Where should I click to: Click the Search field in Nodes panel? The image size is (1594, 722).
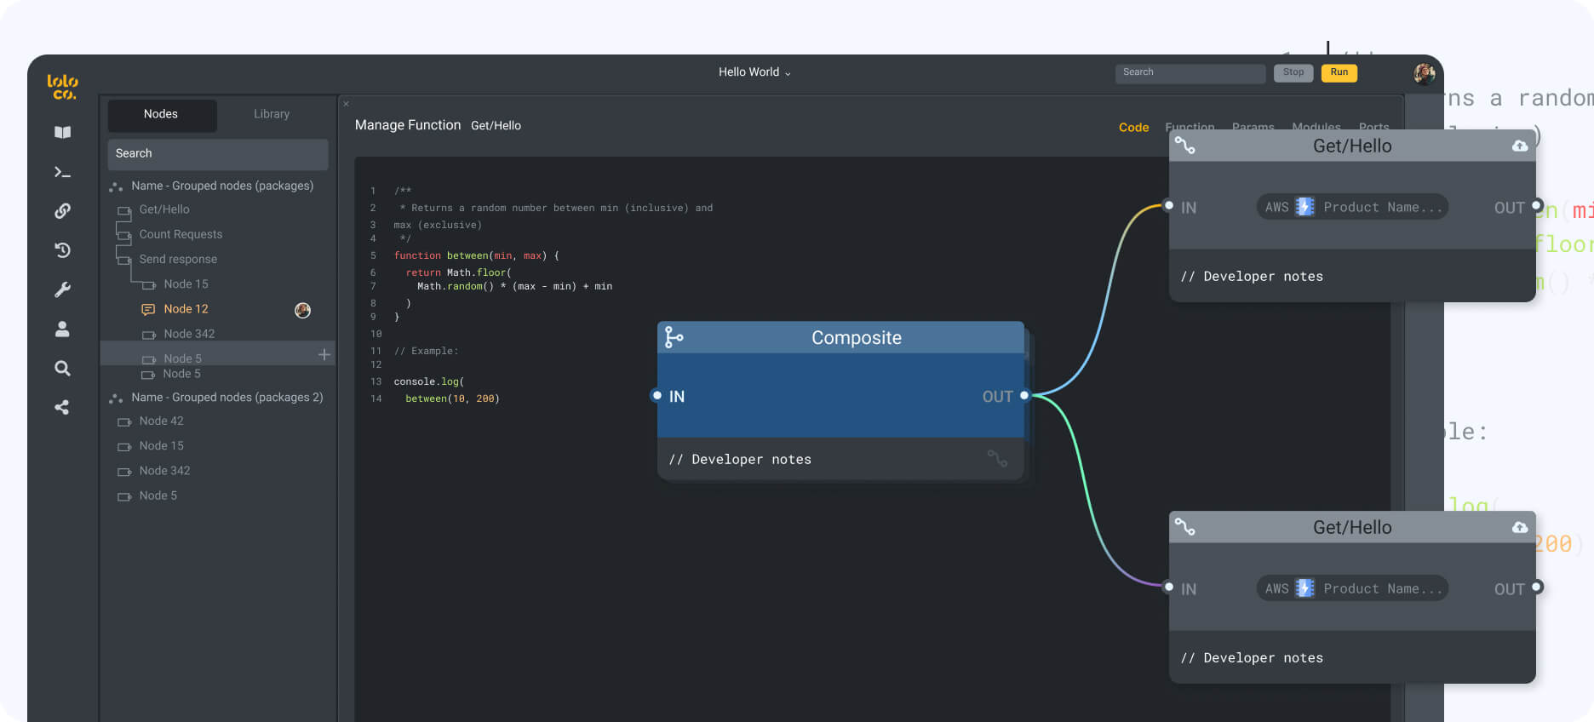pos(218,154)
